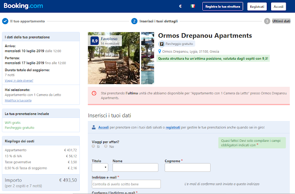
Task: Open the main garden property photo
Action: point(114,58)
